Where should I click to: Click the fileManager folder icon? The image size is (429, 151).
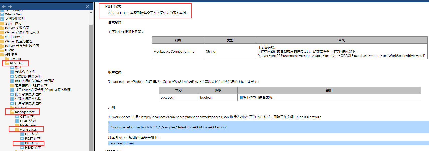pos(17,125)
